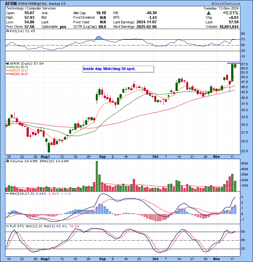Click the orange EMA(8) 50.67 legend entry
This screenshot has height=262, width=253.
(x=17, y=70)
